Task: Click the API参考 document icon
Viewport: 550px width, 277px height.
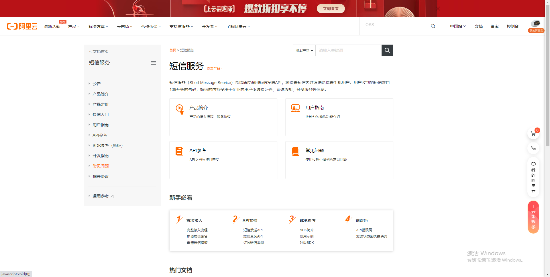Action: click(x=179, y=152)
